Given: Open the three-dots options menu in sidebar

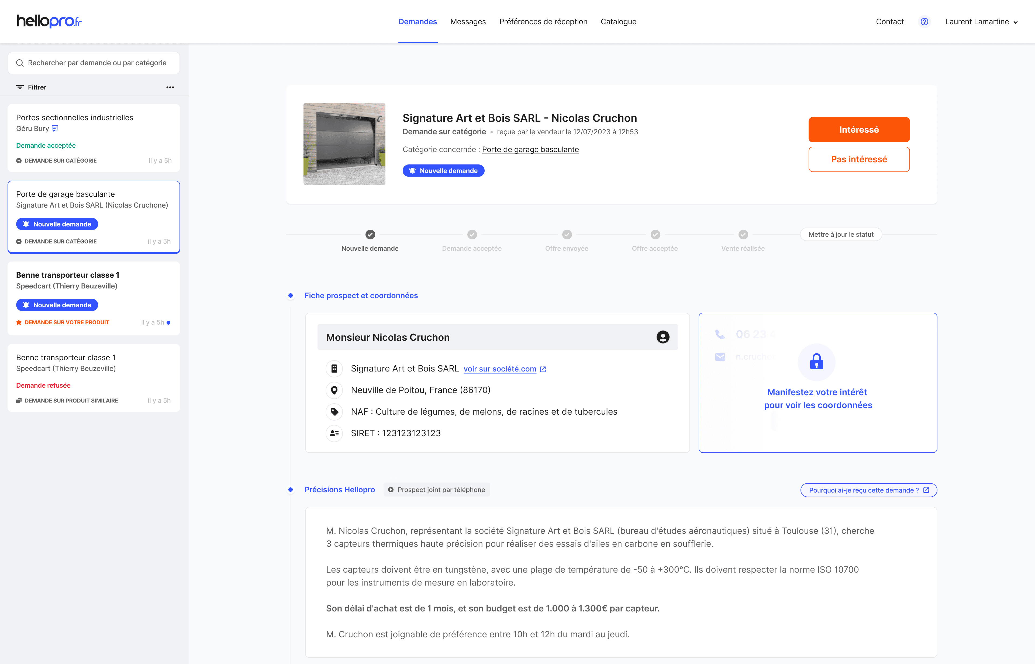Looking at the screenshot, I should (170, 87).
